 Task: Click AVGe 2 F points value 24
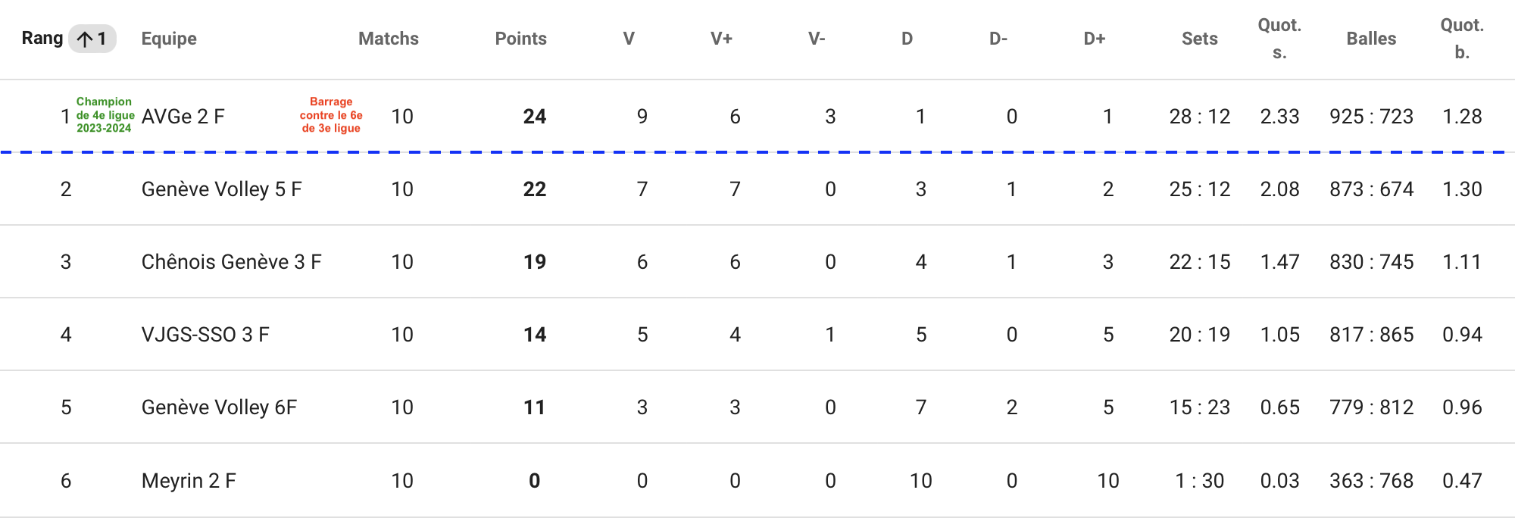535,117
